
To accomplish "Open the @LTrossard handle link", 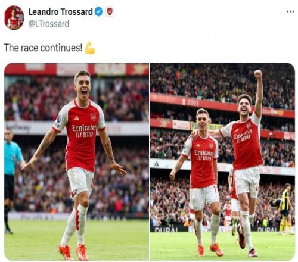I will [x=49, y=24].
